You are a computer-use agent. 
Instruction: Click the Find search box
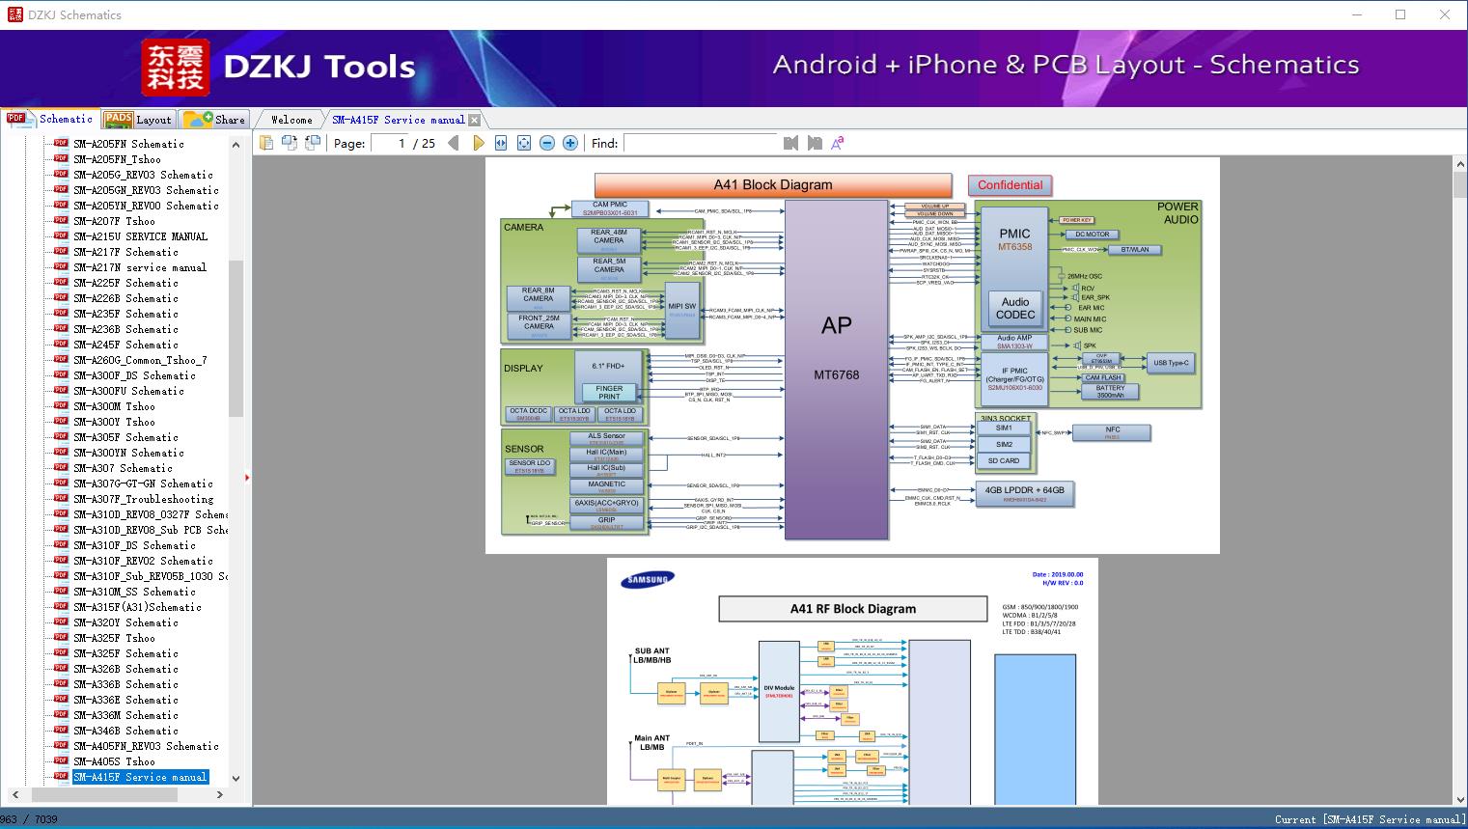[x=701, y=143]
